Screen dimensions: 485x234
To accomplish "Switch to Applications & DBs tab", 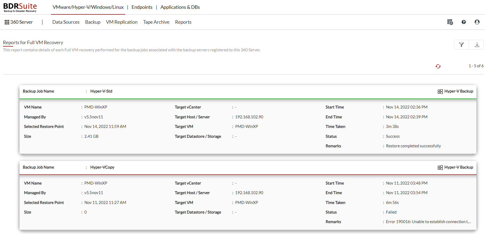I will coord(180,7).
